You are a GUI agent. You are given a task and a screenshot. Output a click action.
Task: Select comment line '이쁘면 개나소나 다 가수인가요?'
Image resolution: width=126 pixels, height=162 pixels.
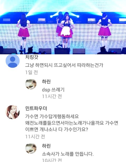[x=57, y=129]
